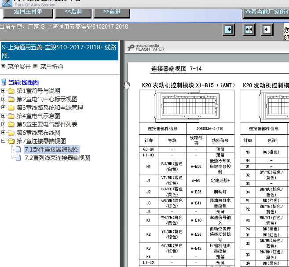Viewport: 289px width, 267px height.
Task: Click the BU/YE(蓝色/黄色) wire cell
Action: (172, 192)
